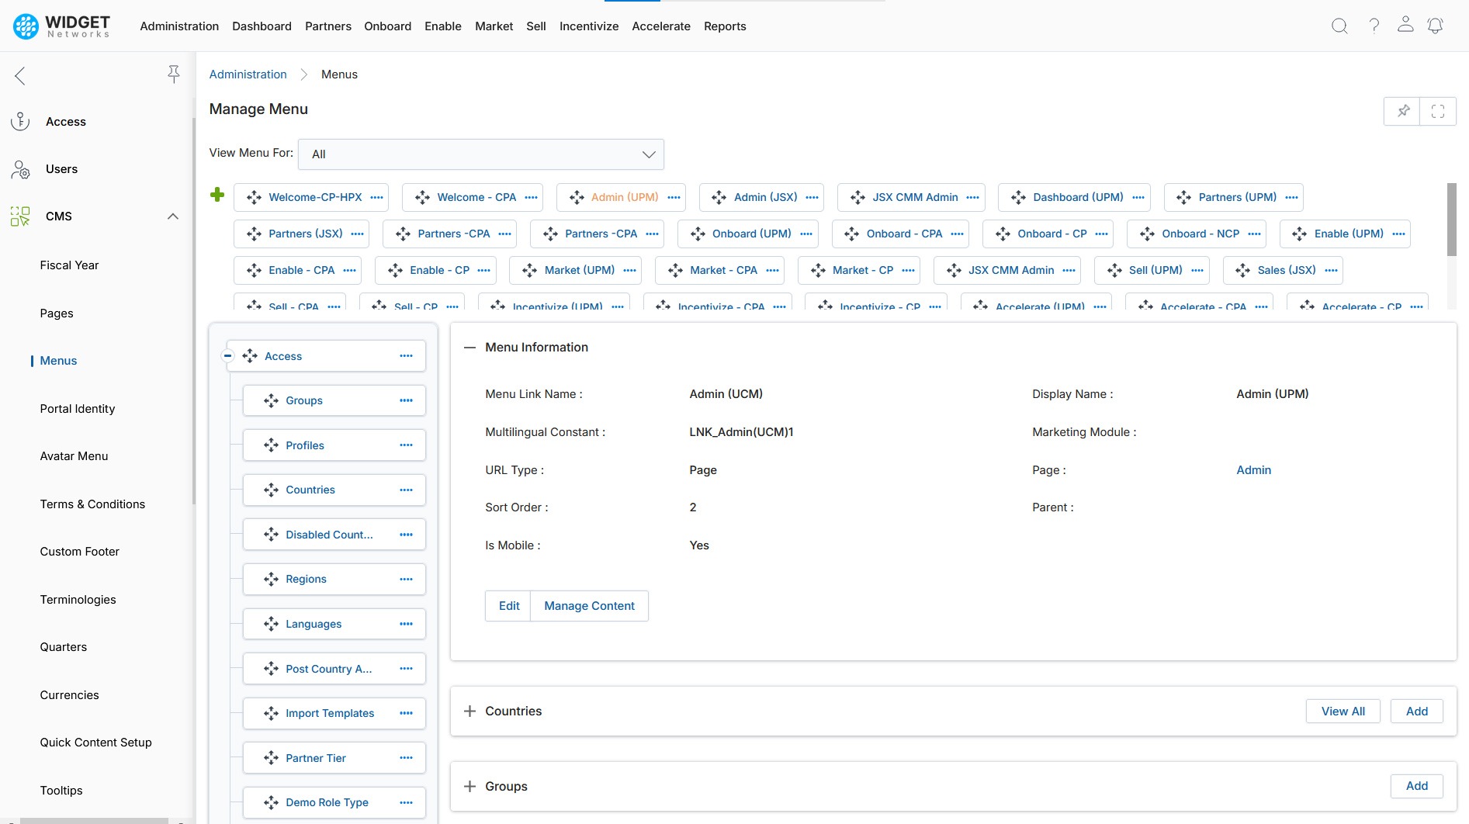1469x824 pixels.
Task: Open the dots menu for Dashboard (UPM)
Action: (x=1138, y=197)
